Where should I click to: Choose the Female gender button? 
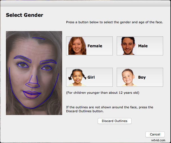(89, 46)
